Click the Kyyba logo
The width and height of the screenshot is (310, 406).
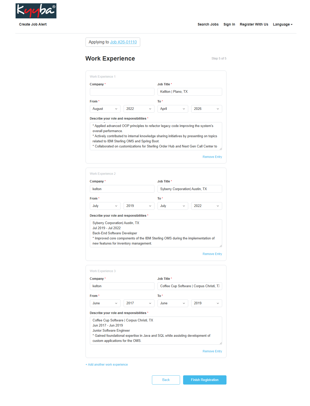(x=36, y=11)
